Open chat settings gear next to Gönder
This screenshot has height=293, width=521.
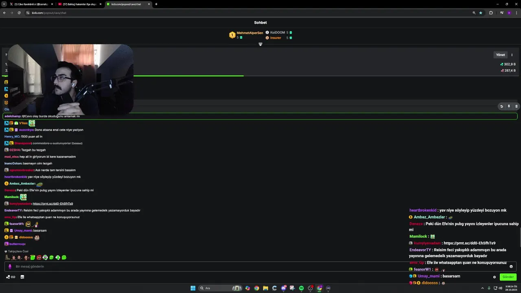pos(495,277)
